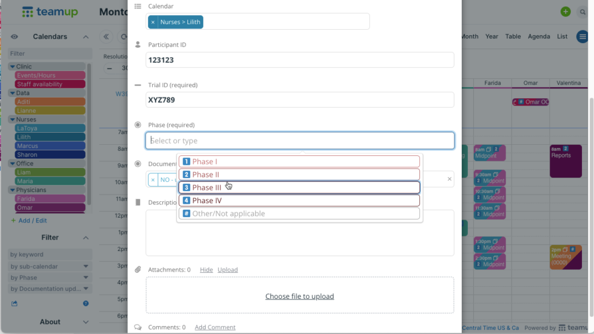This screenshot has width=594, height=334.
Task: Collapse the Nurses folder triangle
Action: pos(13,119)
